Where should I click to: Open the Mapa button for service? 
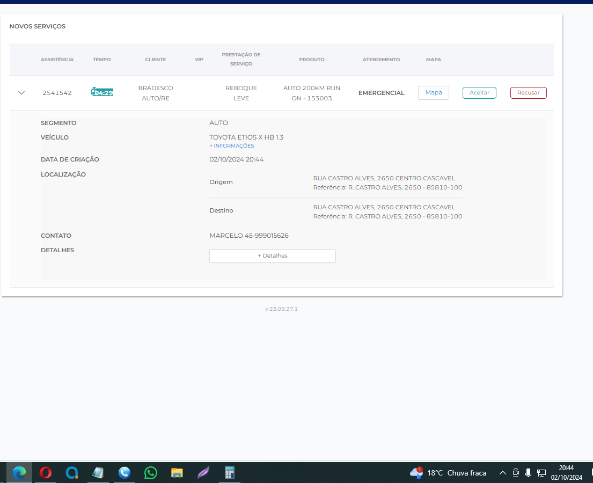coord(433,93)
